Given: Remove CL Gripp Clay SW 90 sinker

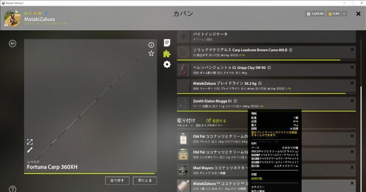Looking at the screenshot, I should pyautogui.click(x=352, y=67).
